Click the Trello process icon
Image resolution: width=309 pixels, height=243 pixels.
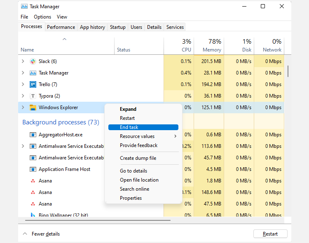33,84
